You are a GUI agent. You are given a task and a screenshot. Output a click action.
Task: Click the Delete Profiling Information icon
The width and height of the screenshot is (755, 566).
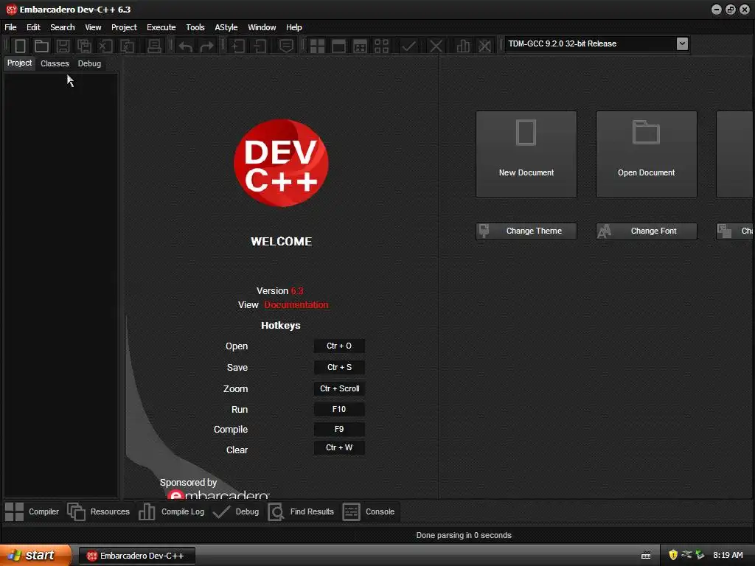484,46
